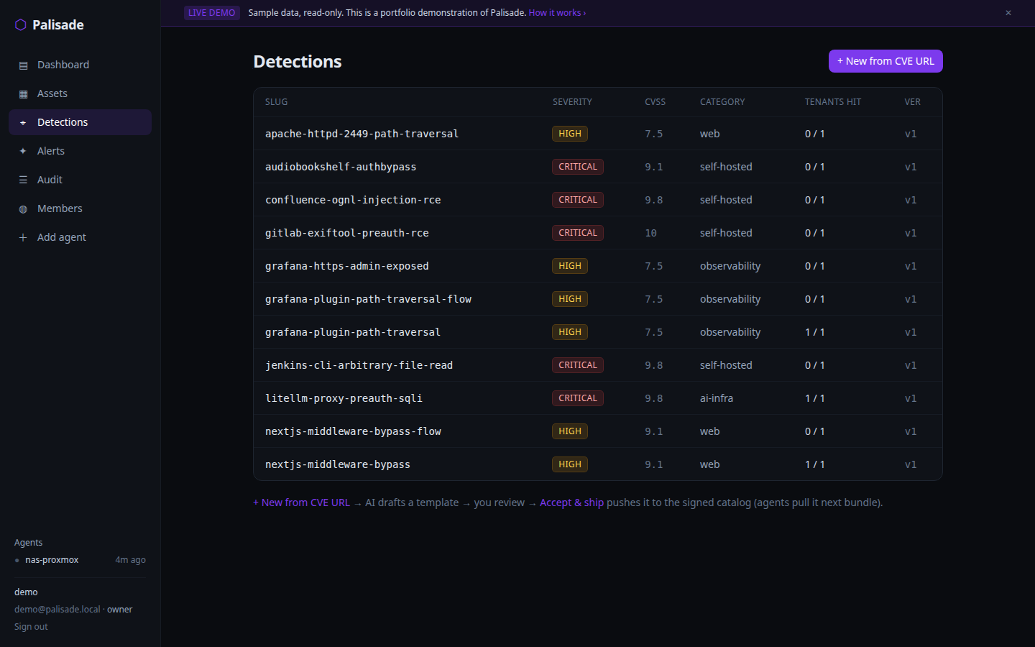This screenshot has height=647, width=1035.
Task: Click the SLUG column header
Action: pyautogui.click(x=276, y=102)
